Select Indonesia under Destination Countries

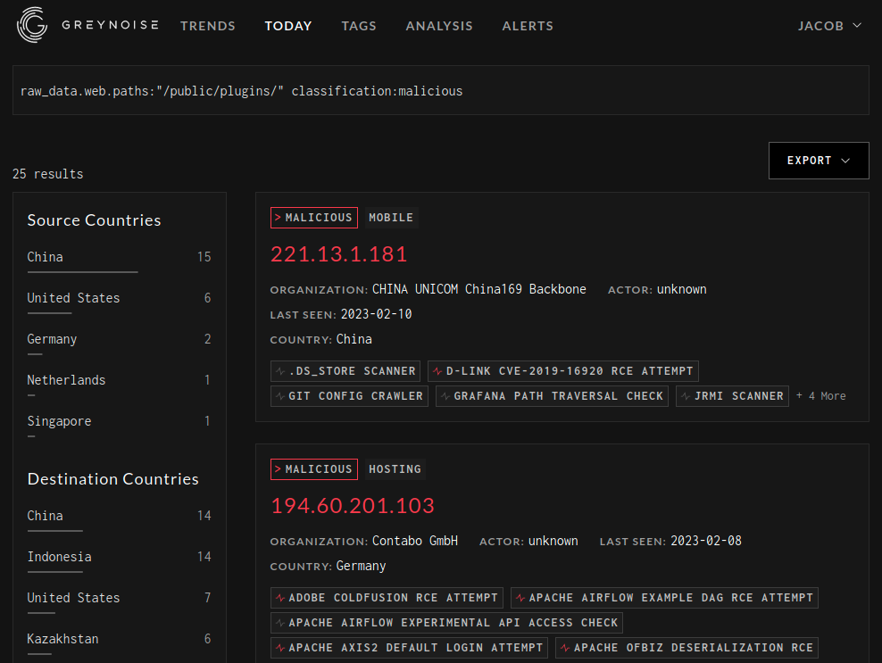pos(58,557)
